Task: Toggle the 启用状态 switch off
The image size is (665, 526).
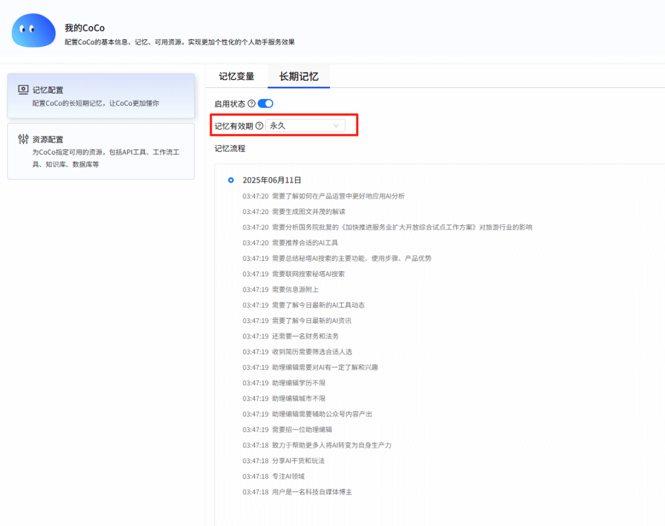Action: coord(265,103)
